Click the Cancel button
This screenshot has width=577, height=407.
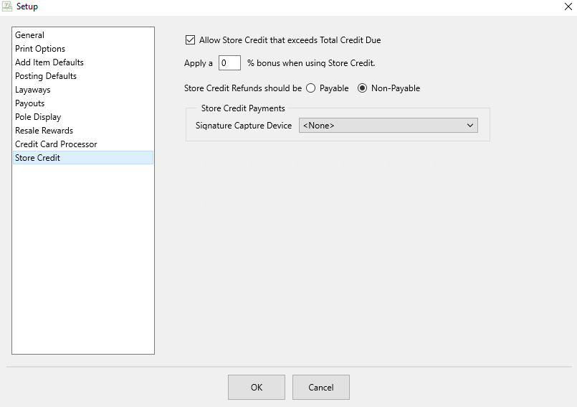[321, 387]
